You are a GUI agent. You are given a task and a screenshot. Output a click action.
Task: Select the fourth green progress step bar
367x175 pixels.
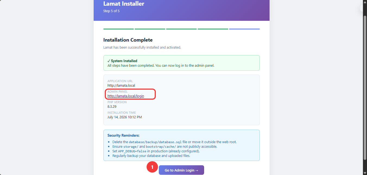tap(213, 29)
